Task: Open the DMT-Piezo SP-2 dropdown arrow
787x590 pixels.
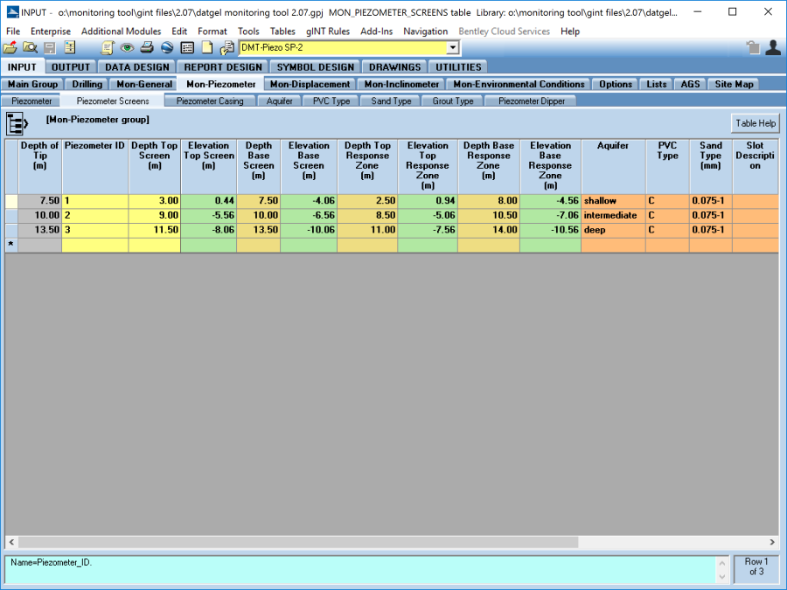Action: (x=452, y=48)
